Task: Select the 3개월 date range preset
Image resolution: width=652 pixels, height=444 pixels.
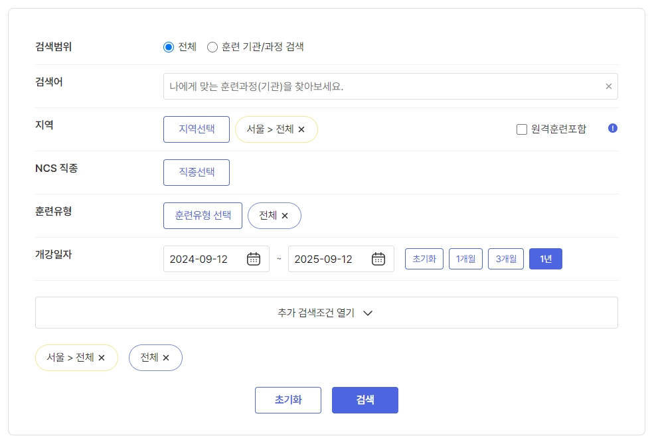Action: coord(505,259)
